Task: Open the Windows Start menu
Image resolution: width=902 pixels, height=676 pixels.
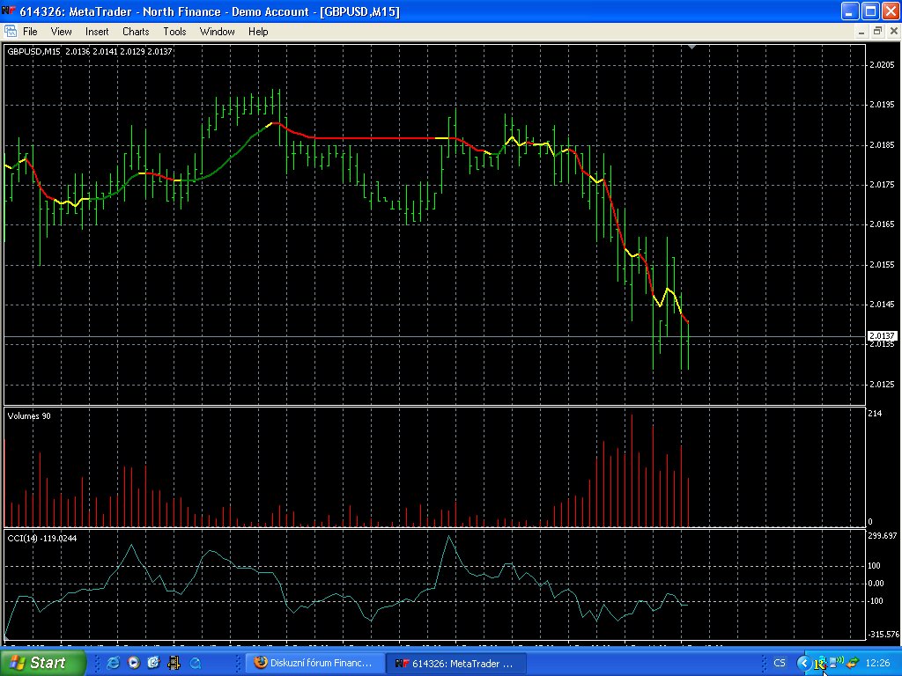Action: (x=42, y=662)
